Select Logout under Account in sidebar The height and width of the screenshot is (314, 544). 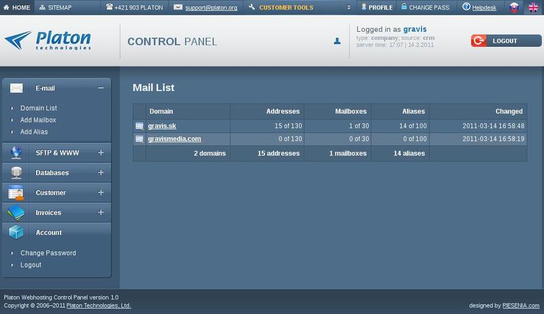pyautogui.click(x=31, y=265)
